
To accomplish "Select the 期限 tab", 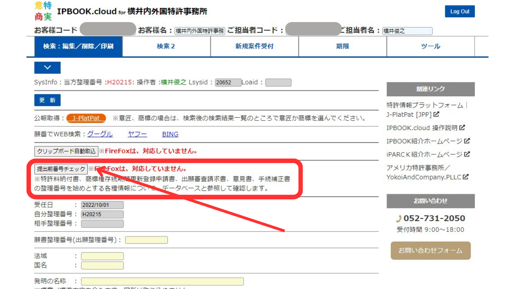I will point(342,47).
